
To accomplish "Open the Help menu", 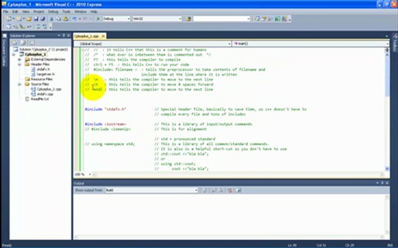I will click(94, 12).
